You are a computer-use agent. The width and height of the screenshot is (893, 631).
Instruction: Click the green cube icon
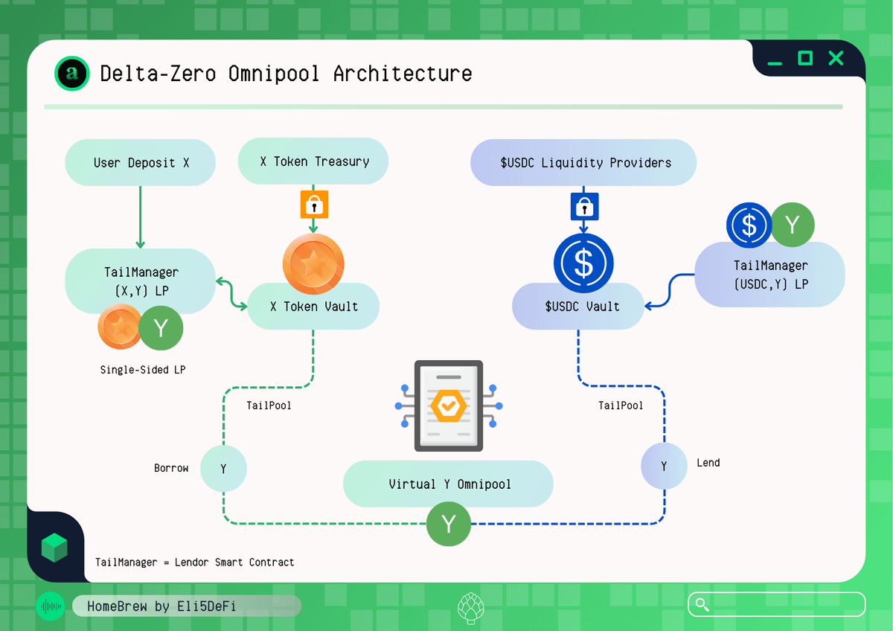[x=54, y=548]
